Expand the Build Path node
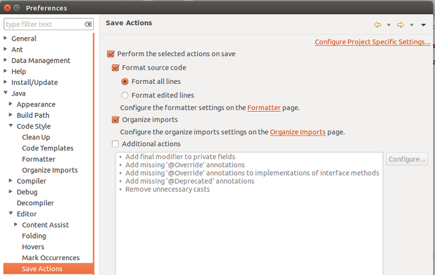 (x=11, y=114)
